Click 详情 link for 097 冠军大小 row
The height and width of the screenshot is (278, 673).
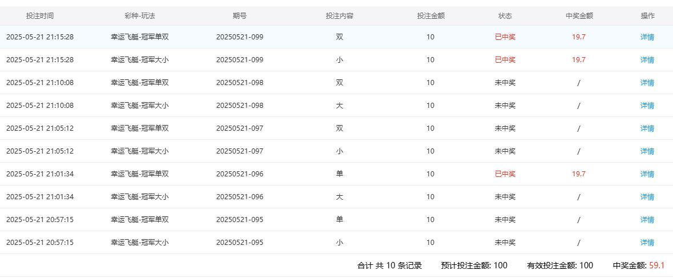click(647, 151)
